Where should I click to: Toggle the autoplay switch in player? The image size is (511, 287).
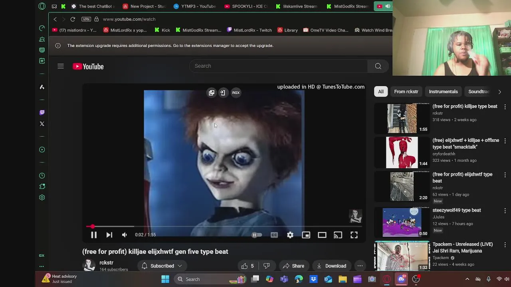[x=257, y=235]
